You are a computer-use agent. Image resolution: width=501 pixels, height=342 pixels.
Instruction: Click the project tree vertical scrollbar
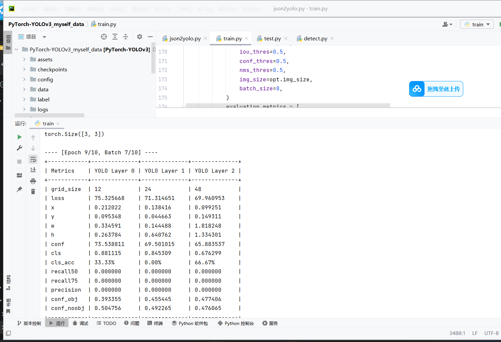[153, 58]
